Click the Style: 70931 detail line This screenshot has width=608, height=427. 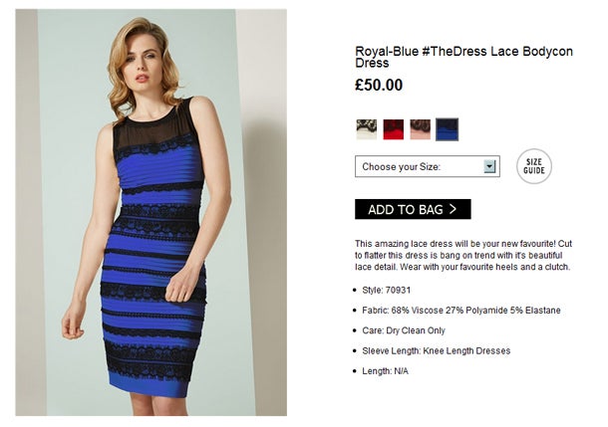(x=386, y=290)
